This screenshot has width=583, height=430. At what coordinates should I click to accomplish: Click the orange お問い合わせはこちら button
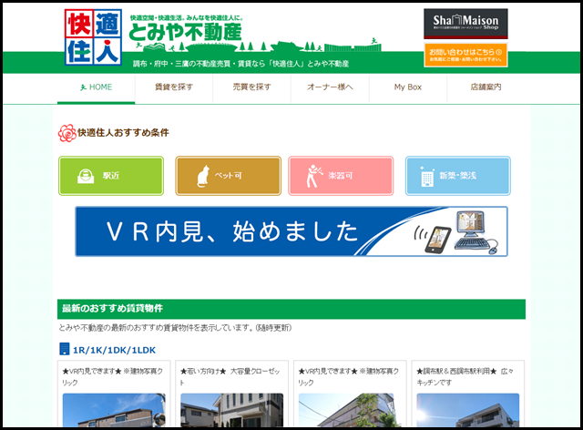(465, 55)
